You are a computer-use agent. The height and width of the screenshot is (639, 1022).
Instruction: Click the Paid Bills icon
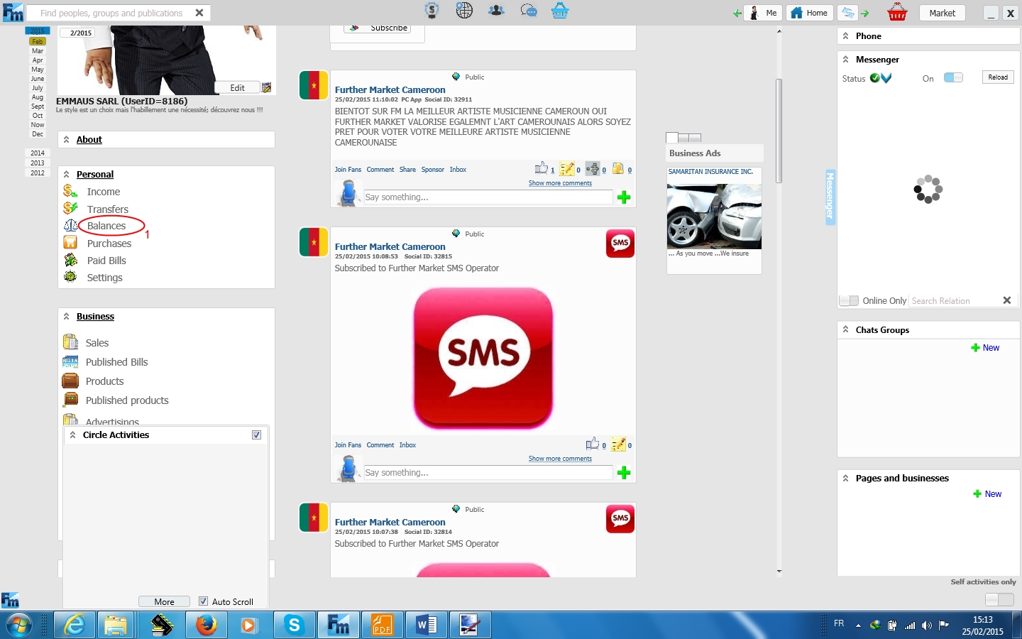click(70, 260)
